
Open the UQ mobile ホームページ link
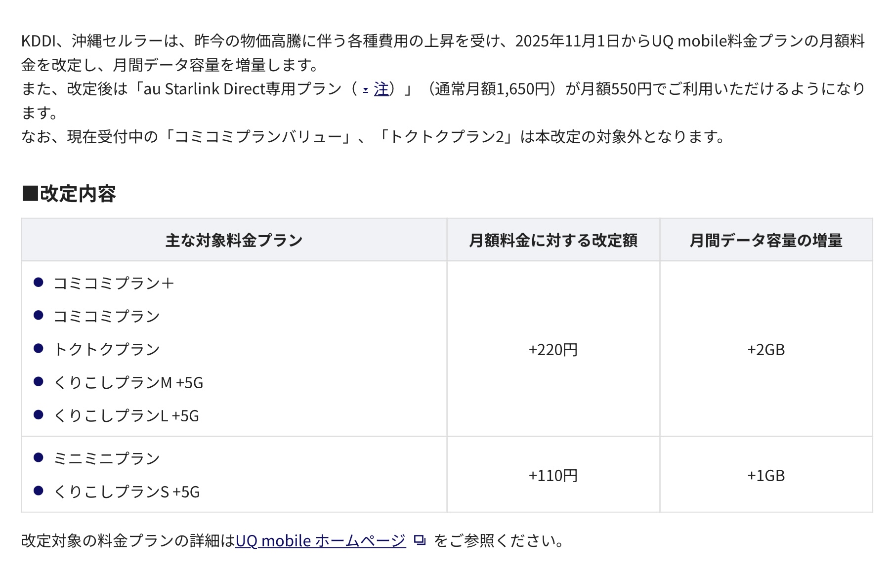coord(321,540)
